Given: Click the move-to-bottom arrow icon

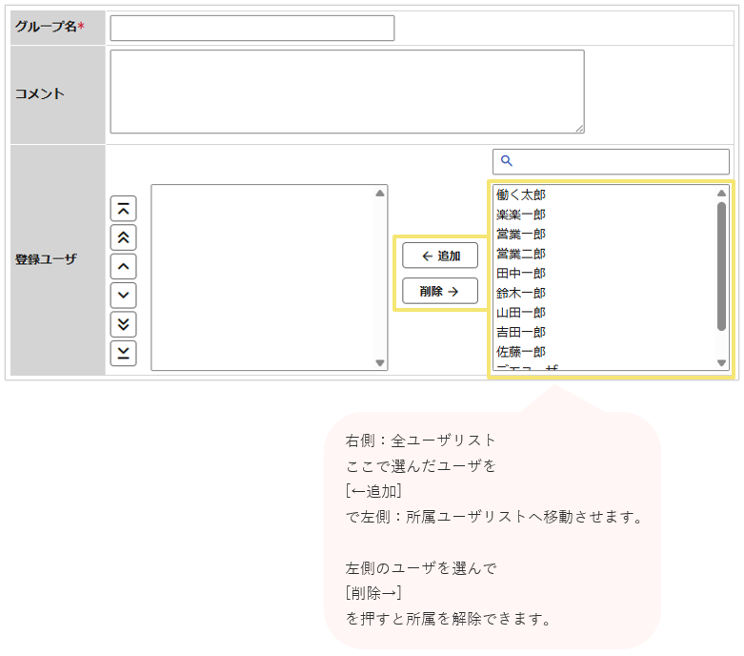Looking at the screenshot, I should pos(124,353).
